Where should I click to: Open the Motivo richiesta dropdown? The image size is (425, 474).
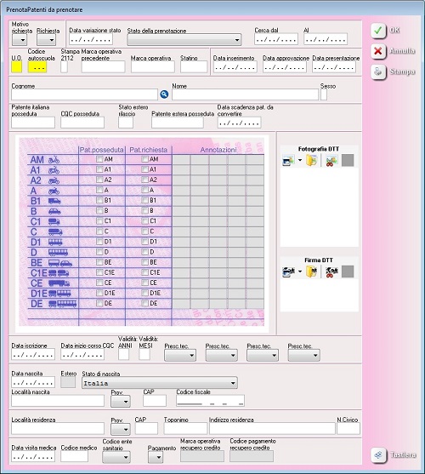[20, 40]
